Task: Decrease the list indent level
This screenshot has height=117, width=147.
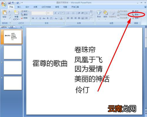Action: pos(79,13)
